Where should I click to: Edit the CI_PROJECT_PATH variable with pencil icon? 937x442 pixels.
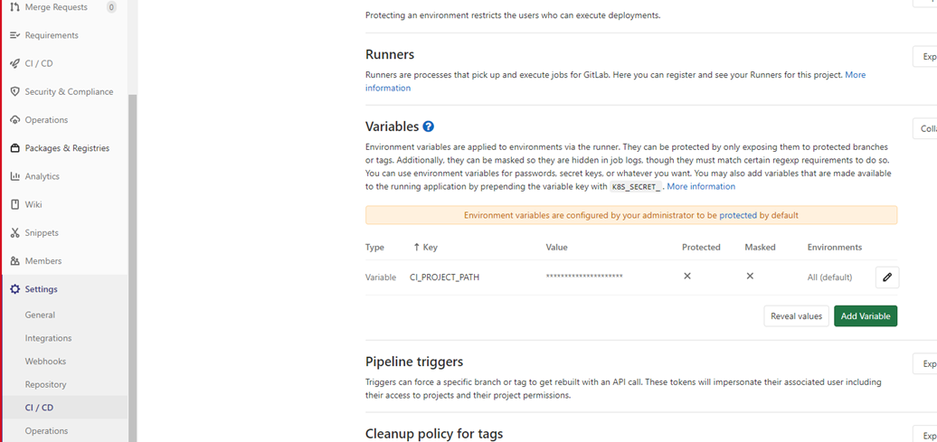point(887,277)
